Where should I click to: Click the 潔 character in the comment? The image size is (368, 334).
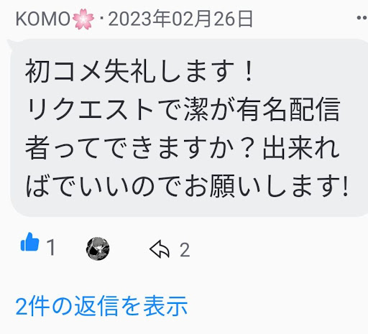tap(196, 109)
